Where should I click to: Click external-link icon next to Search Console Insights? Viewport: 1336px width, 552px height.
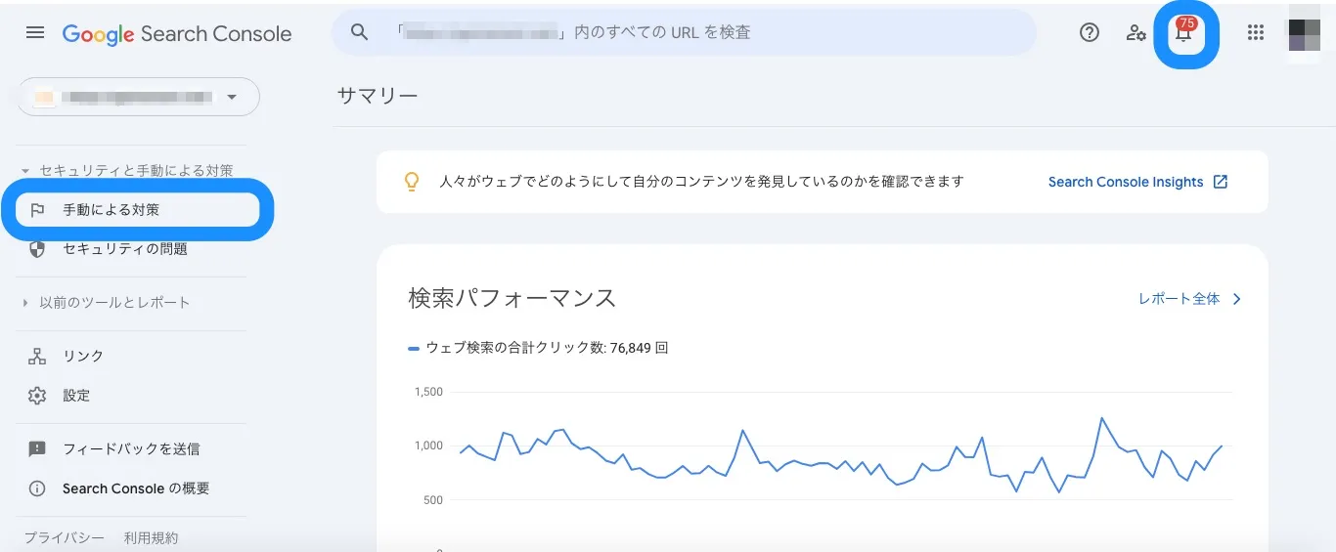(1220, 182)
